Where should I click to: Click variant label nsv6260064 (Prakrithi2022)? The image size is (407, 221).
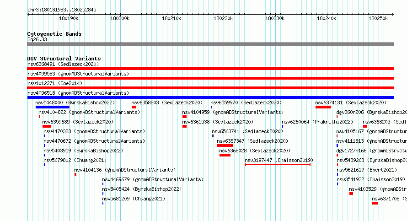tap(317, 122)
